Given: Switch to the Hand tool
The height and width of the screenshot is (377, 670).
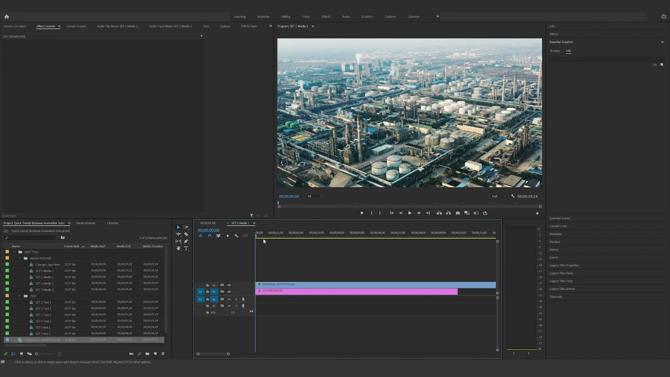Looking at the screenshot, I should tap(178, 248).
